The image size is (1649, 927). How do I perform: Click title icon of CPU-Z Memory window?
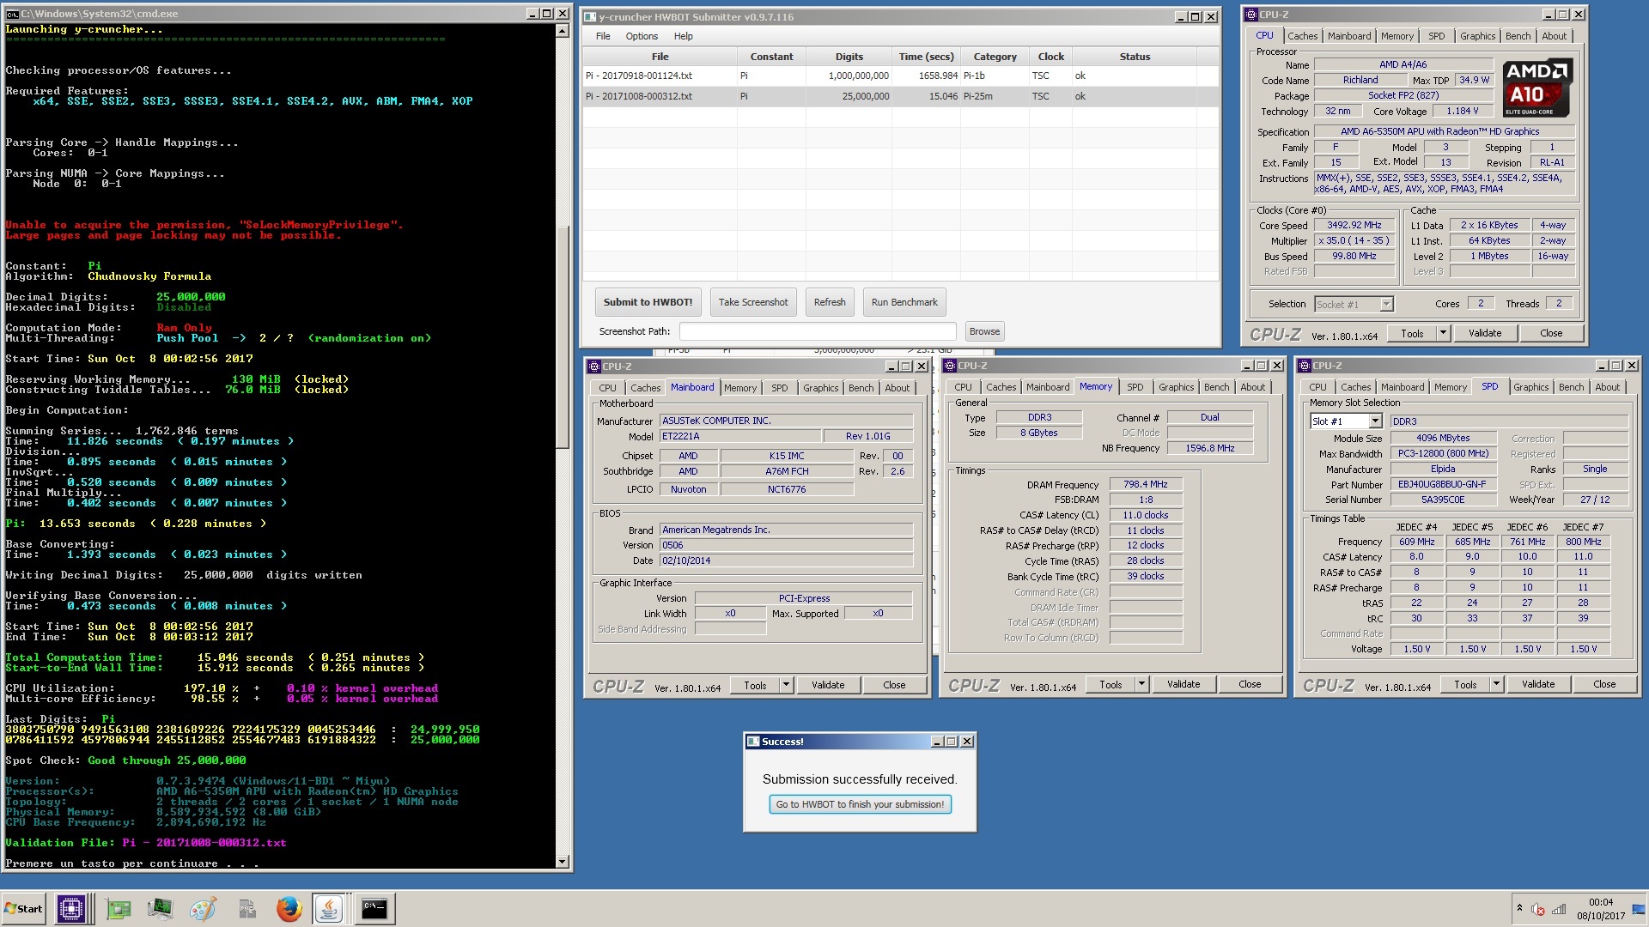click(950, 366)
